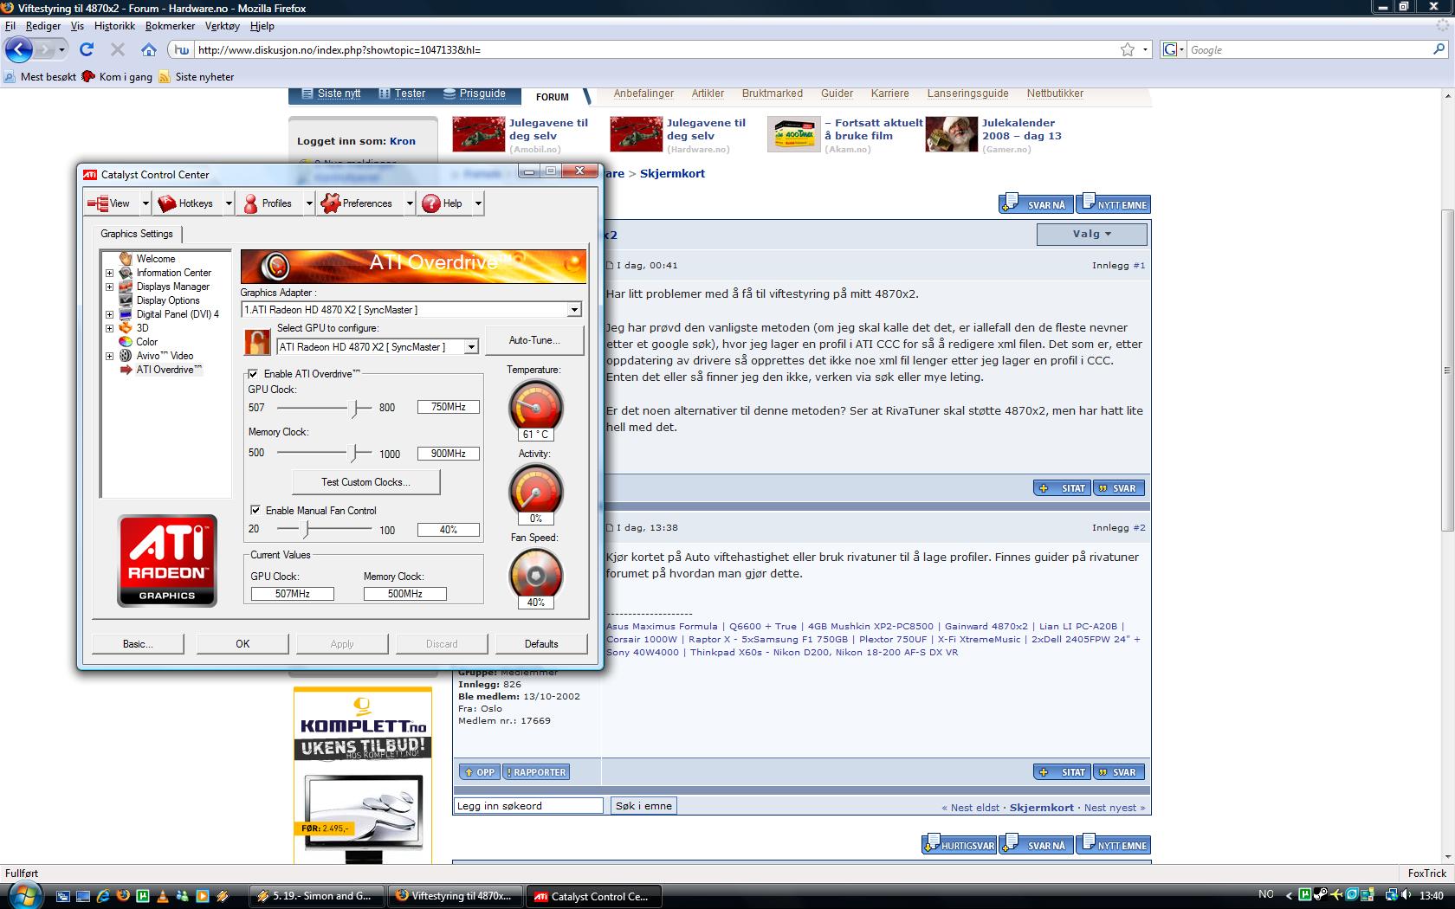Expand the Avivo Video tree node
1455x909 pixels.
(109, 356)
